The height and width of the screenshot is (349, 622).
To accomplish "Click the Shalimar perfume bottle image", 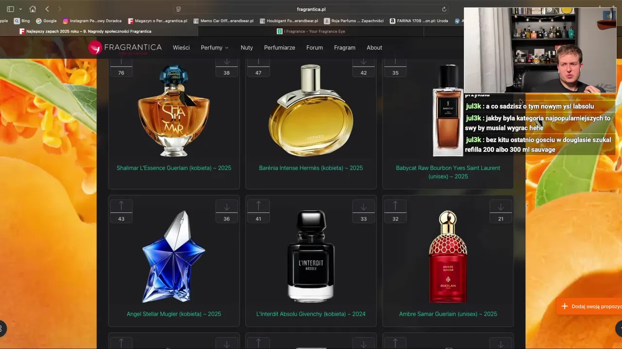I will point(173,111).
